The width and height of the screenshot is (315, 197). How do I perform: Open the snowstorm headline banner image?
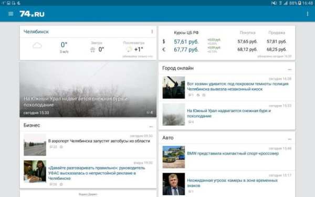(x=88, y=89)
